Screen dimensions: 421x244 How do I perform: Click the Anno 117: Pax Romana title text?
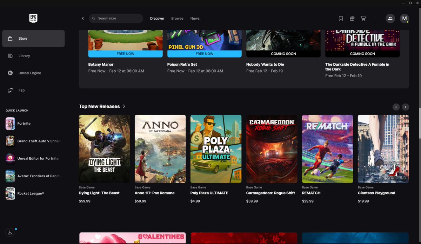(x=155, y=193)
